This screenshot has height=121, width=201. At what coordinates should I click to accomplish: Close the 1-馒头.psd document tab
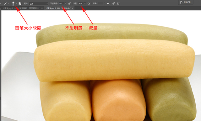pyautogui.click(x=73, y=8)
